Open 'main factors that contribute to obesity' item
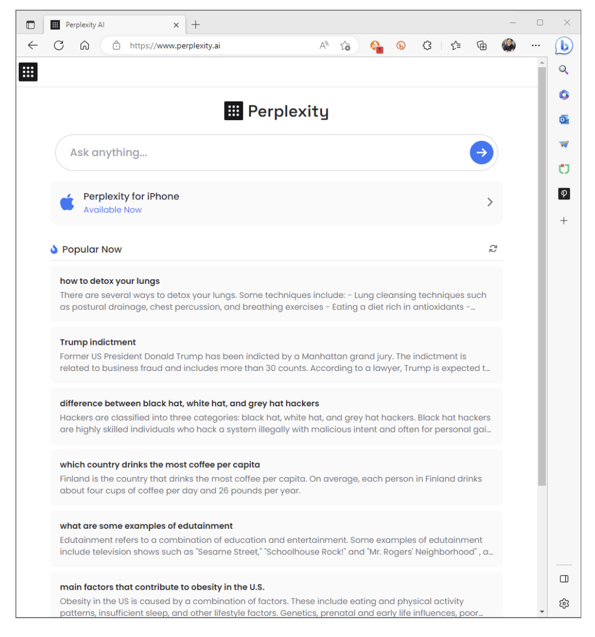Image resolution: width=595 pixels, height=637 pixels. click(276, 595)
